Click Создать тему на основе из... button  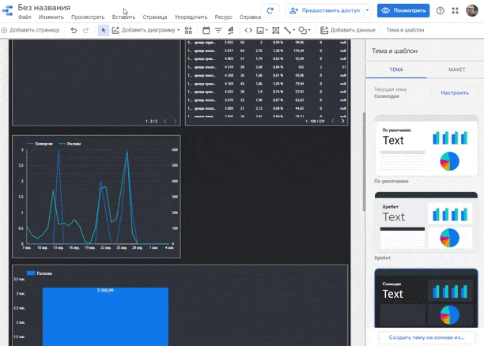pos(426,337)
